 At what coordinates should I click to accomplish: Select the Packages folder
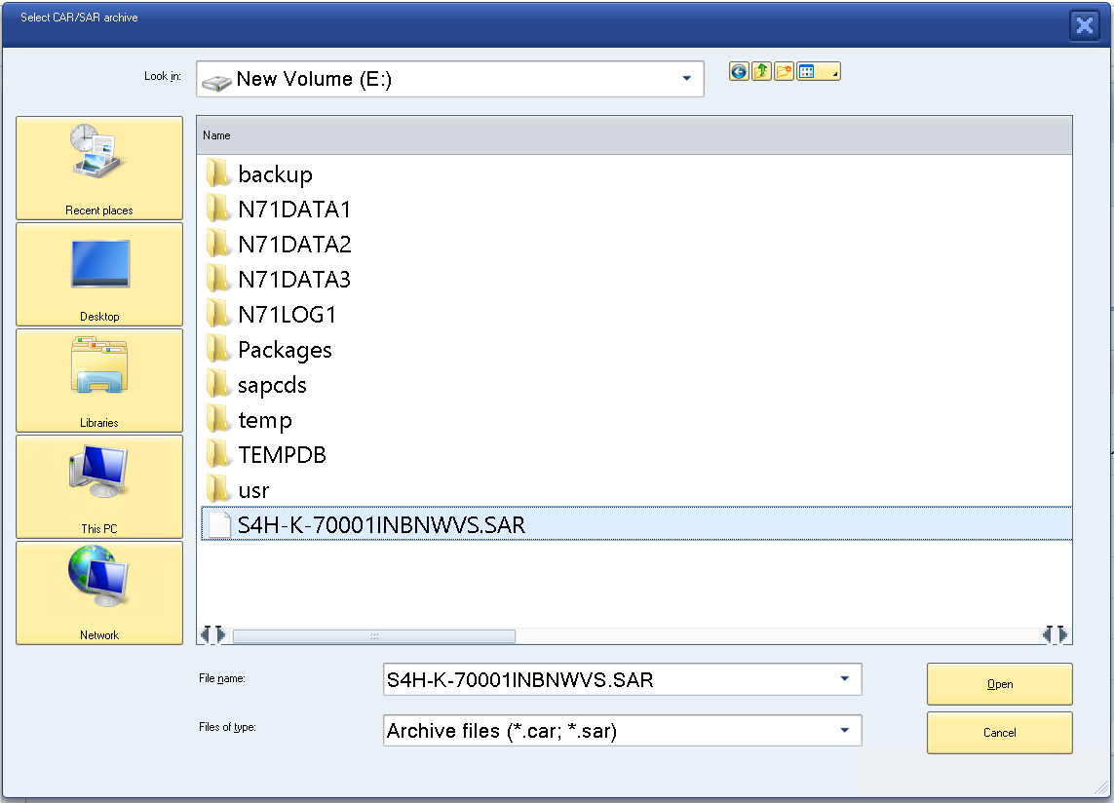[x=284, y=350]
